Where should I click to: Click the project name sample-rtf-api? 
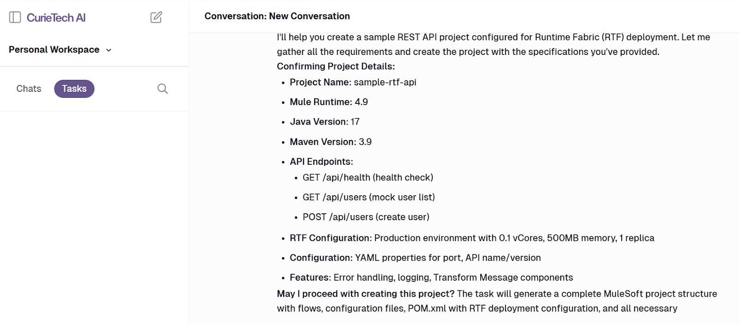click(x=385, y=82)
